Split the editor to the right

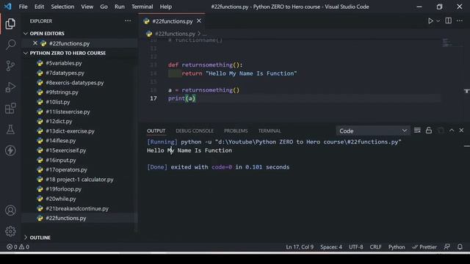[x=449, y=21]
